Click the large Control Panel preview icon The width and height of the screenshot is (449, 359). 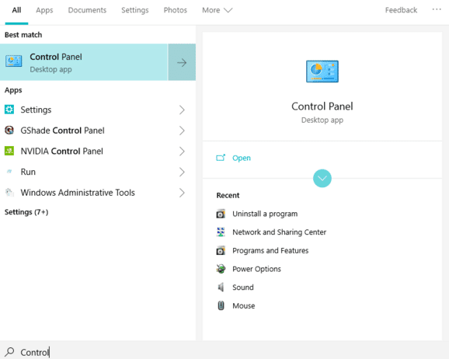point(322,71)
